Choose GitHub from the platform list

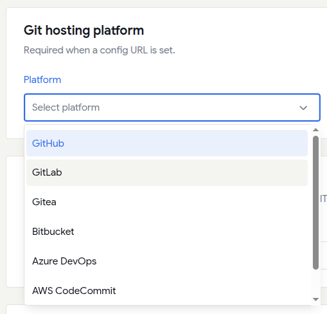(x=167, y=143)
